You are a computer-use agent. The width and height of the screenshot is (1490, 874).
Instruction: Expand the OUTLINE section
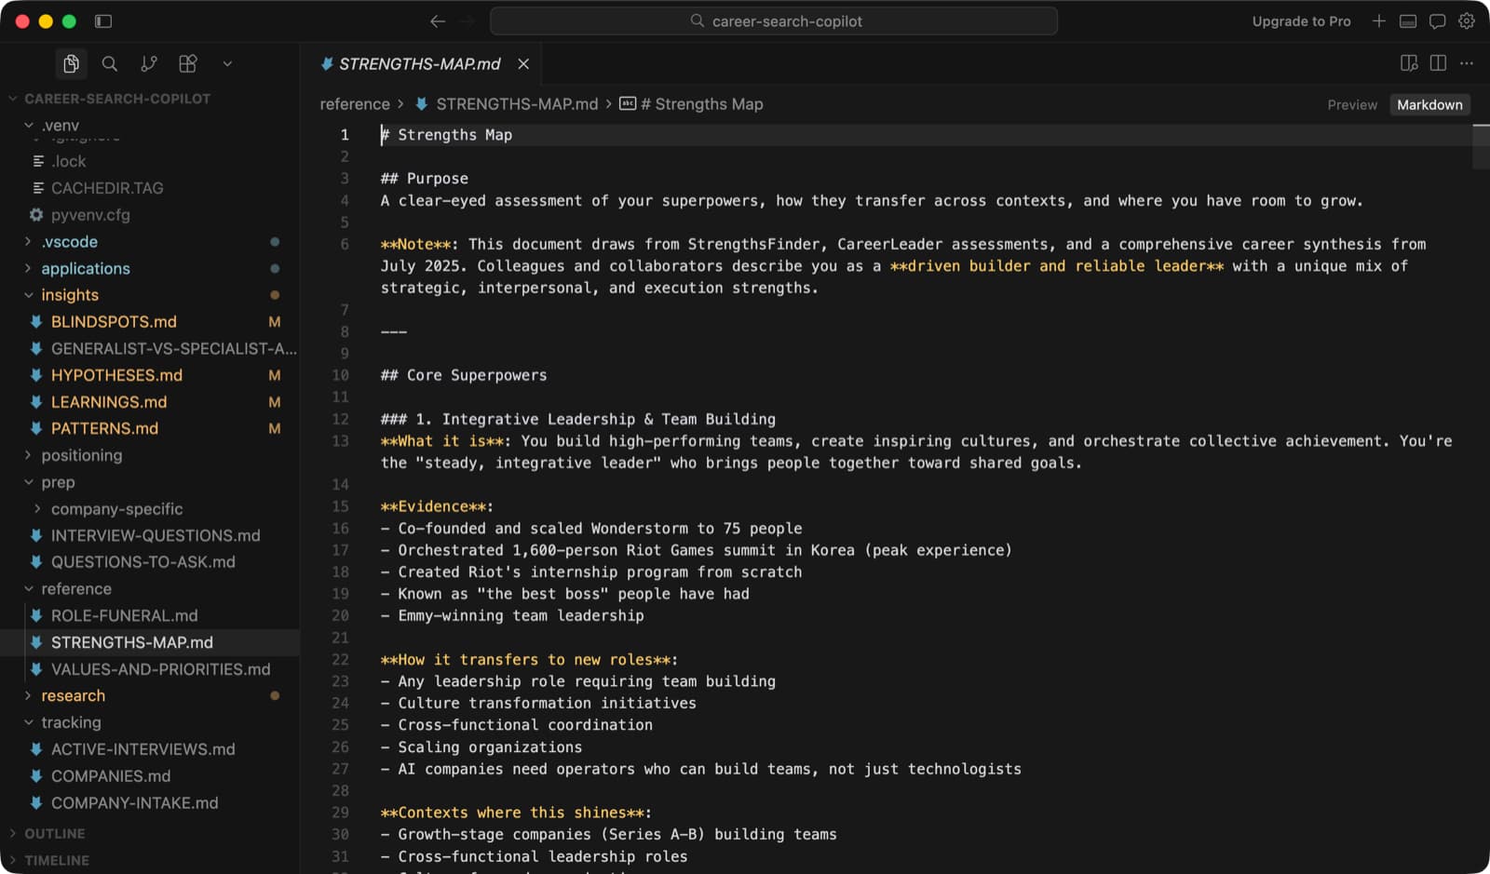[55, 834]
